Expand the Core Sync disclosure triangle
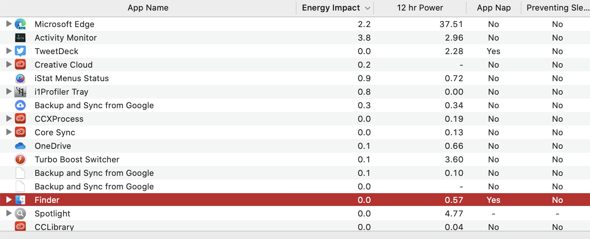Viewport: 590px width, 239px height. coord(9,132)
